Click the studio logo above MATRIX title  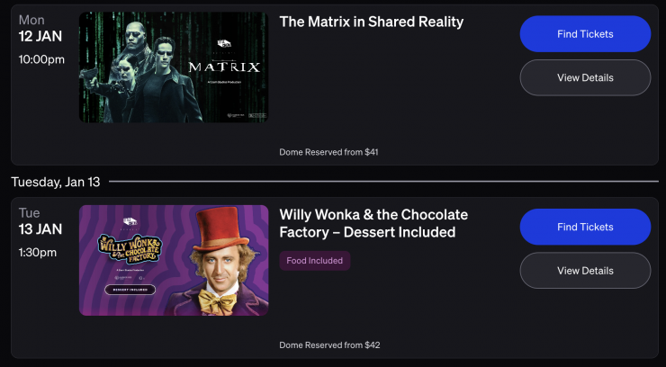pyautogui.click(x=224, y=44)
